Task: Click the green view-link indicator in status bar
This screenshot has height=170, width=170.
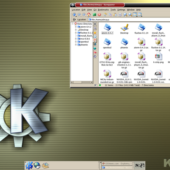Action: point(100,85)
